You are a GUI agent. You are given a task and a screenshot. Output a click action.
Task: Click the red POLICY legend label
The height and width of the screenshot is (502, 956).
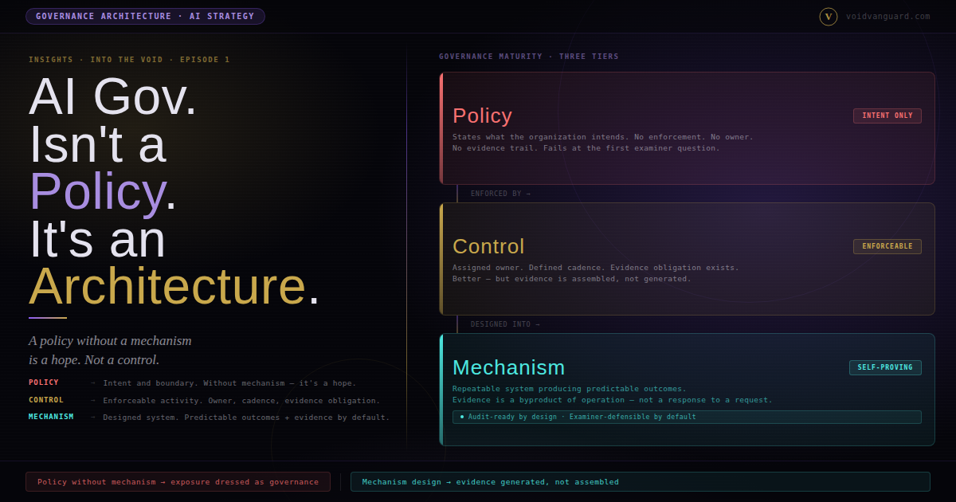pos(44,382)
